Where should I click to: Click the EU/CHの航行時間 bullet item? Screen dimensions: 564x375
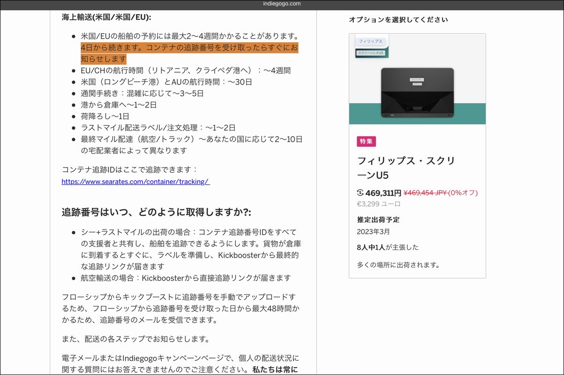[x=186, y=70]
